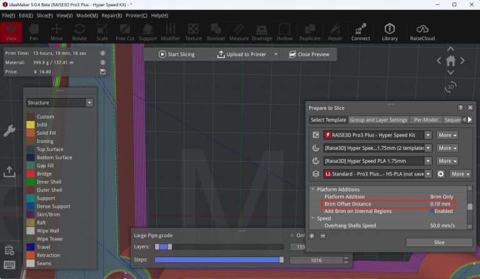The image size is (480, 279).
Task: Open the Library
Action: [389, 32]
